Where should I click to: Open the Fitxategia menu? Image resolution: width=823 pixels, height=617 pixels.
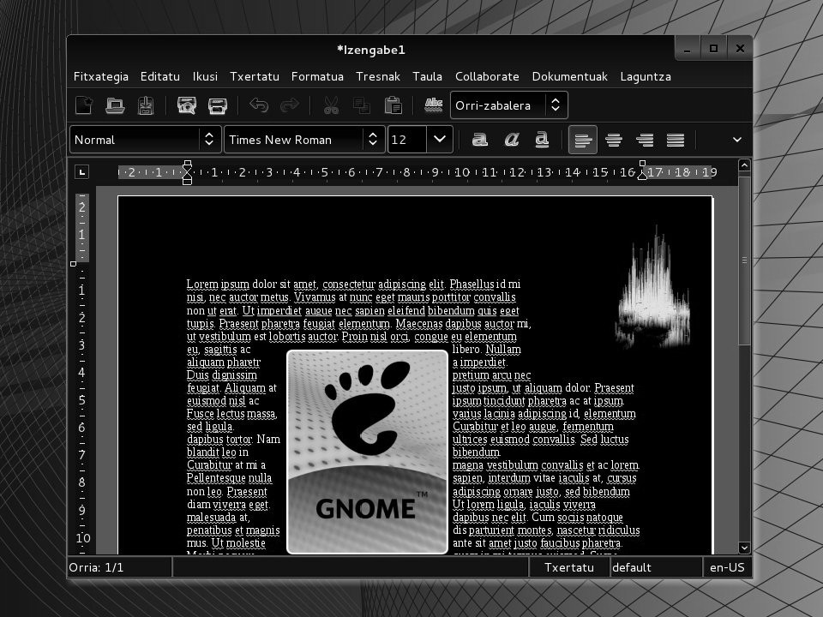101,76
